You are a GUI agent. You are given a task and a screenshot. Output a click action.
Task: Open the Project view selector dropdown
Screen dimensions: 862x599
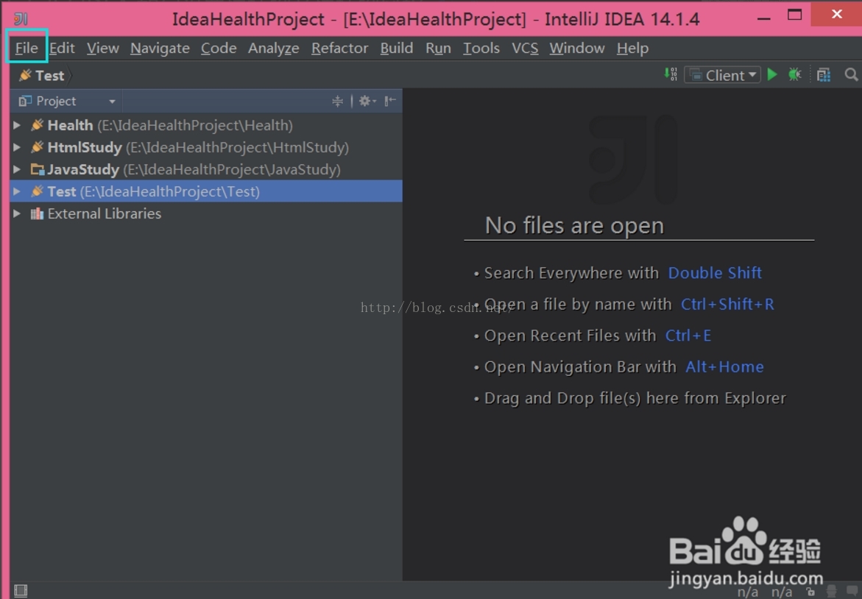pos(67,101)
